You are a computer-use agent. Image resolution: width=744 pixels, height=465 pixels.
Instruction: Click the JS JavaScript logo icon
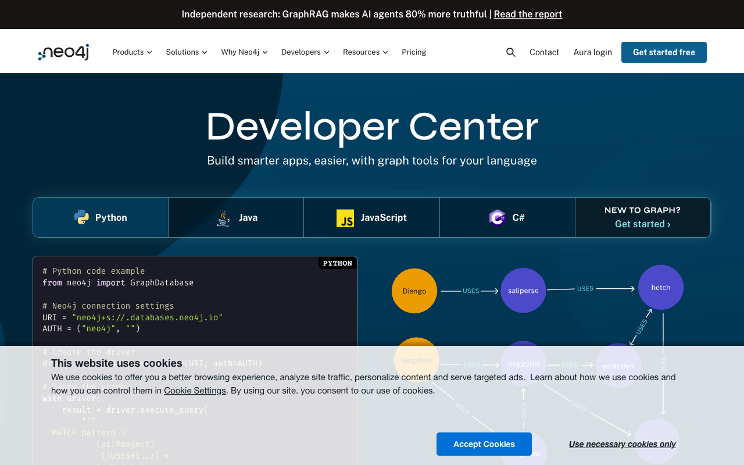coord(345,218)
